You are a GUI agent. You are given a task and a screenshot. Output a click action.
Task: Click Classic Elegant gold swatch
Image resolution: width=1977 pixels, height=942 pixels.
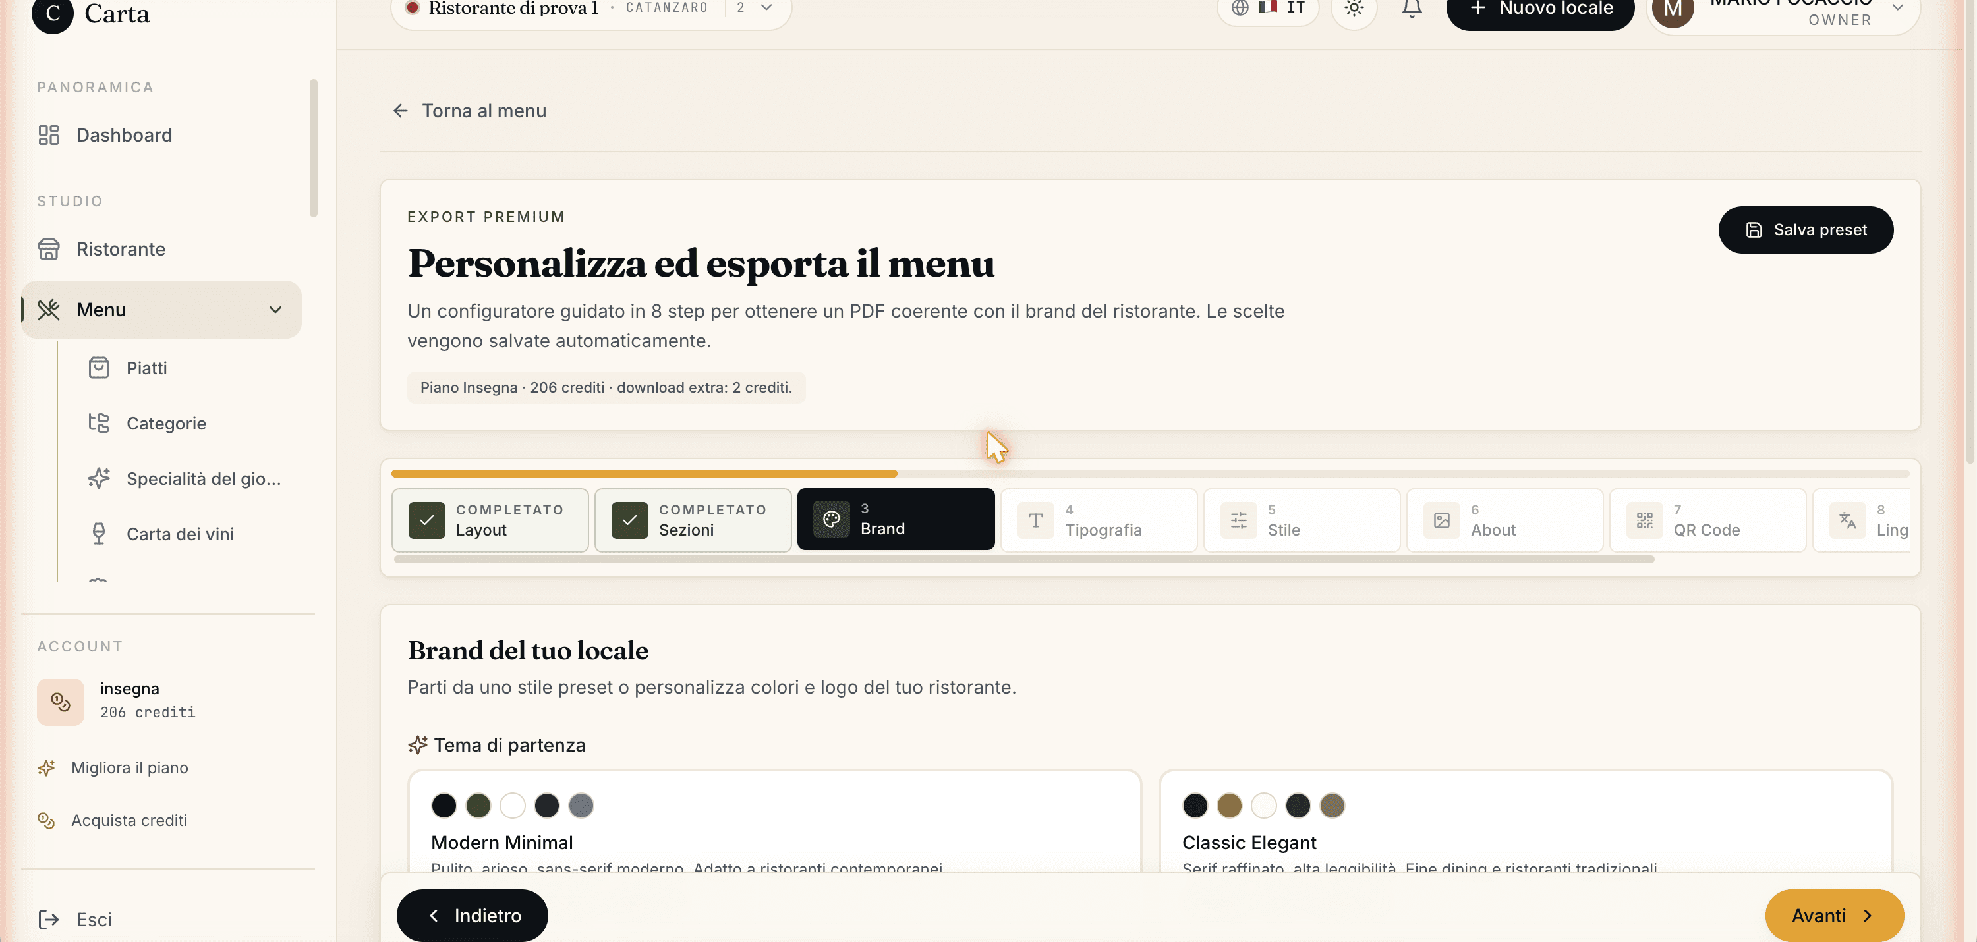click(1230, 806)
